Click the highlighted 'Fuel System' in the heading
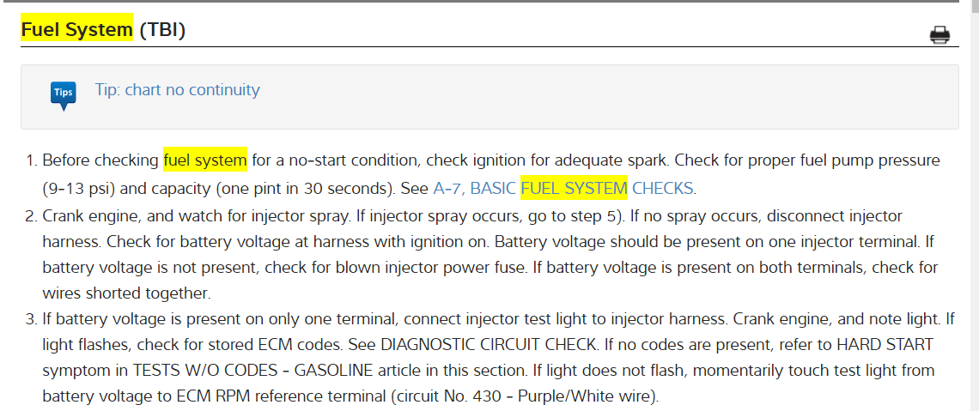 (76, 29)
